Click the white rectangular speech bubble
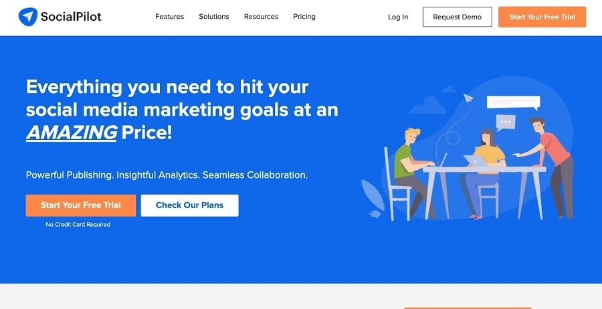The height and width of the screenshot is (309, 602). click(513, 102)
